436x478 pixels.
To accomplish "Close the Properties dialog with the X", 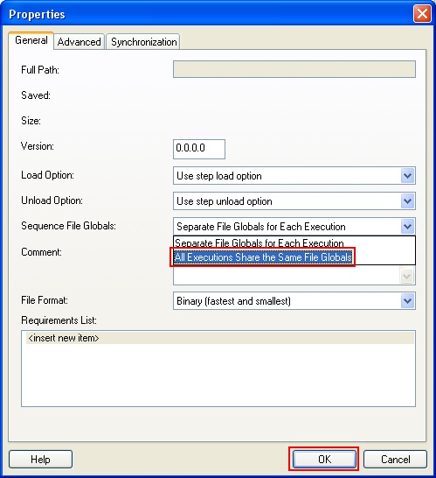I will tap(422, 14).
